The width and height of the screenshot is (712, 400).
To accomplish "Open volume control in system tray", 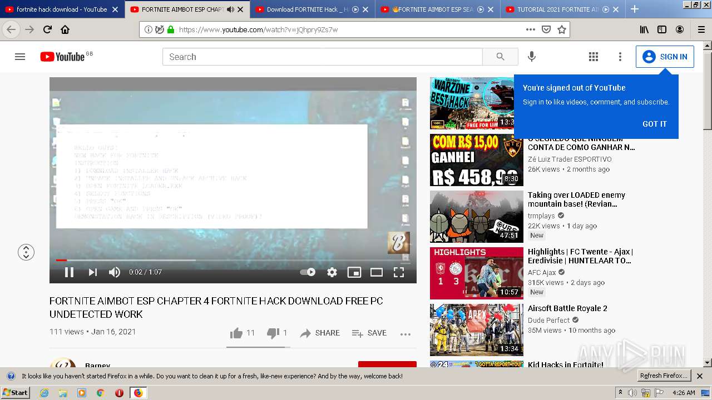I will [632, 393].
